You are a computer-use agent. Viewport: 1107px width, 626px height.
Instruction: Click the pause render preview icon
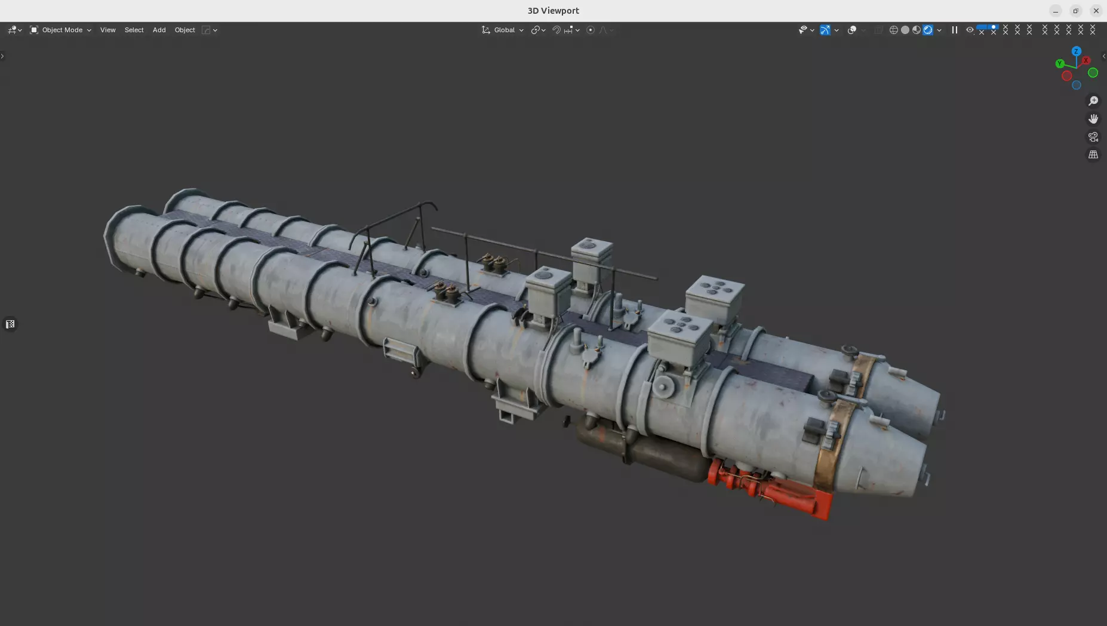[x=955, y=30]
